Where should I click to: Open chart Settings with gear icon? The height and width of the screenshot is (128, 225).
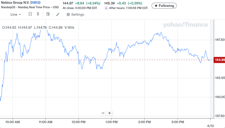[75, 15]
